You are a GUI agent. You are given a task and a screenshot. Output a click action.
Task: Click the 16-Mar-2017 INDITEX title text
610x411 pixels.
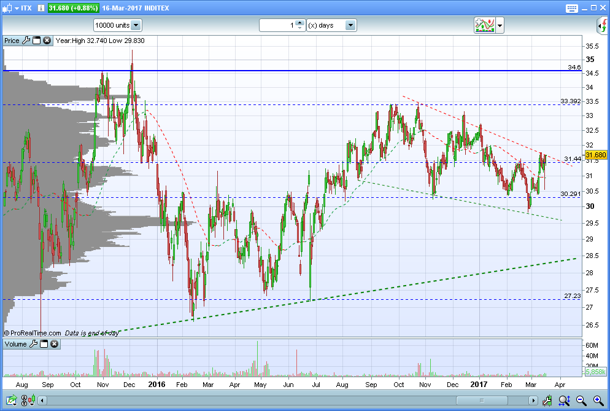click(x=136, y=8)
